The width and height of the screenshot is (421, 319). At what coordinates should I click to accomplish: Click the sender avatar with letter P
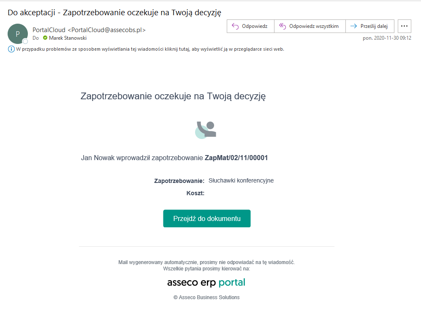(18, 34)
